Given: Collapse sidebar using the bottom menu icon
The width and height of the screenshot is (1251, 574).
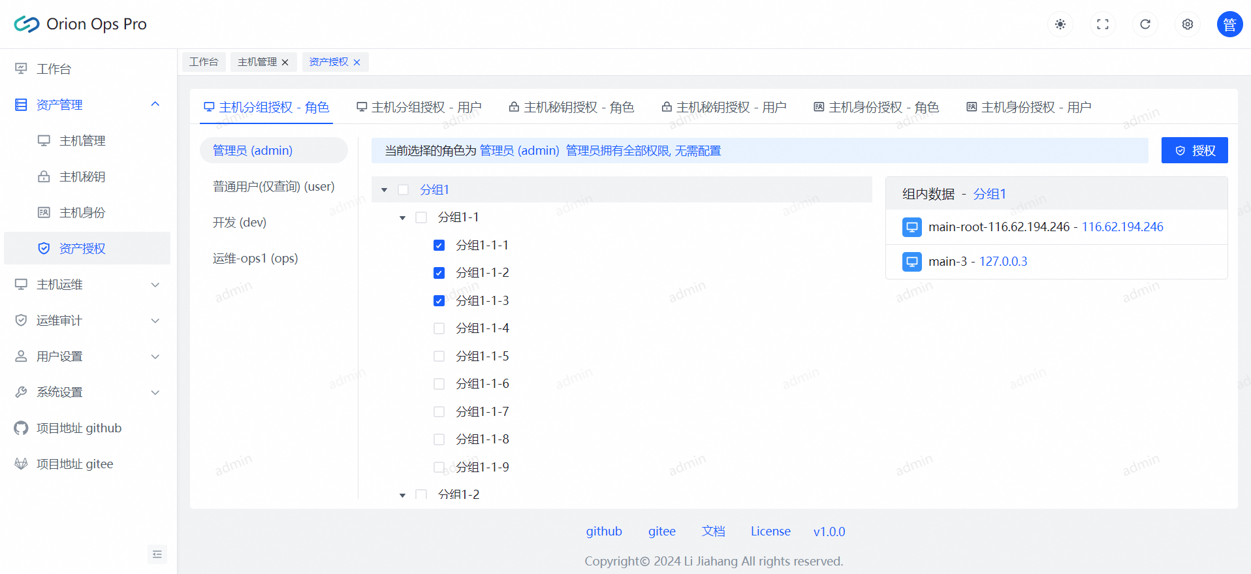Looking at the screenshot, I should [157, 554].
